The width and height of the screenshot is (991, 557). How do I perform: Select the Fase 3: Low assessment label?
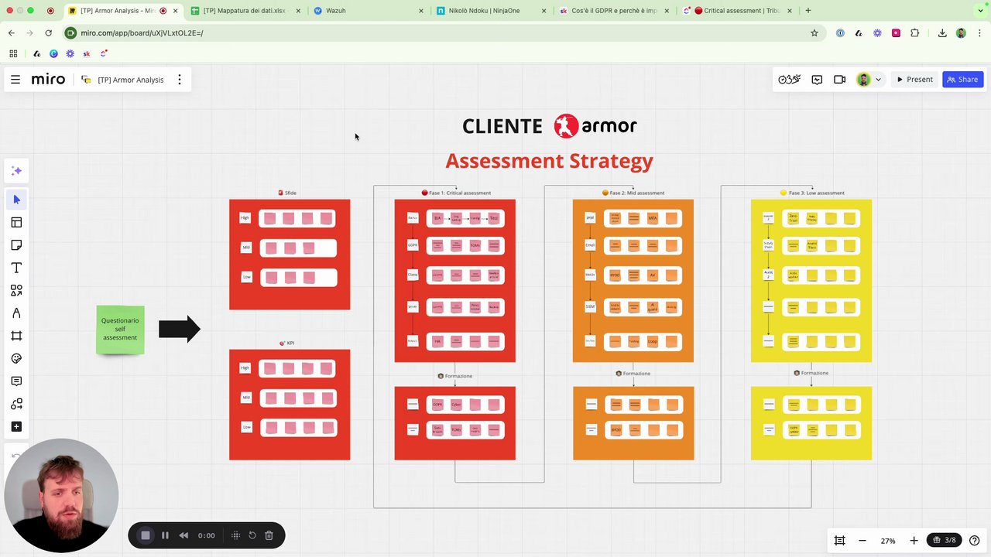click(812, 193)
